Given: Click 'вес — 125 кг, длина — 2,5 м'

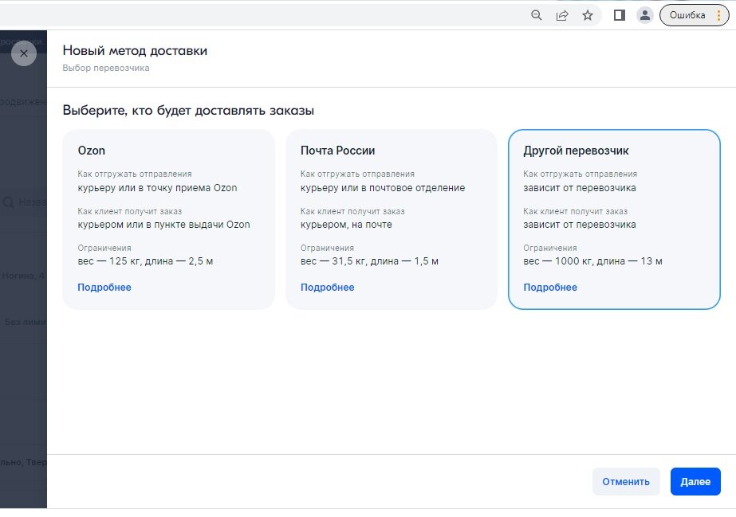Looking at the screenshot, I should (x=145, y=261).
